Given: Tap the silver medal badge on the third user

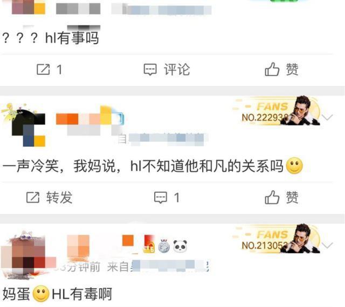Looking at the screenshot, I should pyautogui.click(x=164, y=246).
